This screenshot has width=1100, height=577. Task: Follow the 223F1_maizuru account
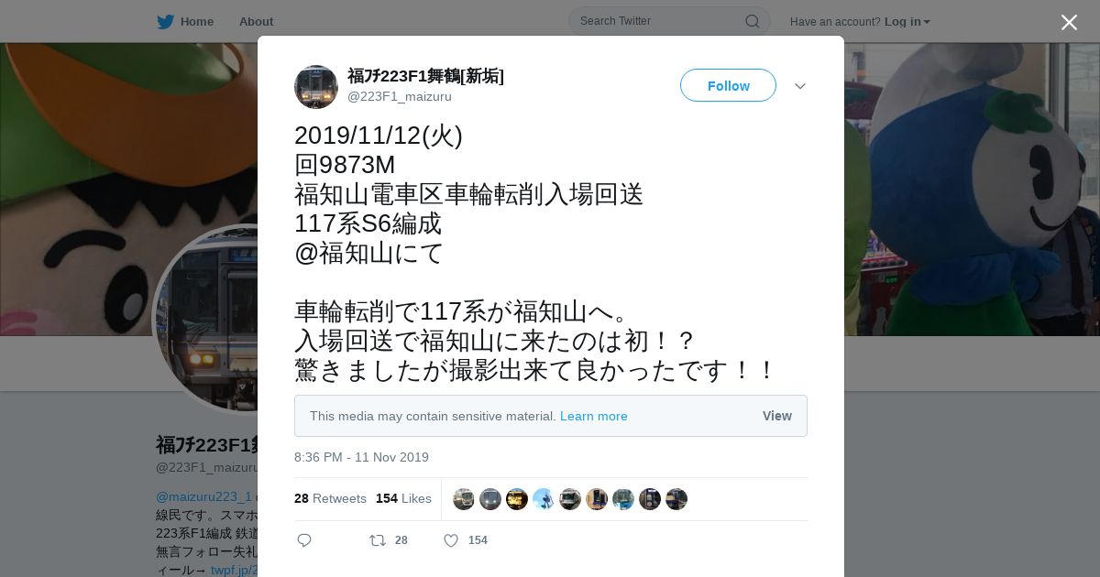click(x=728, y=85)
